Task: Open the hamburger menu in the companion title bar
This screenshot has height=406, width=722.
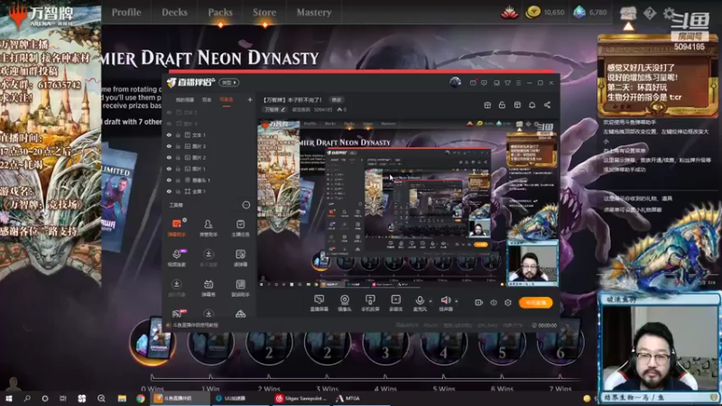Action: 518,83
